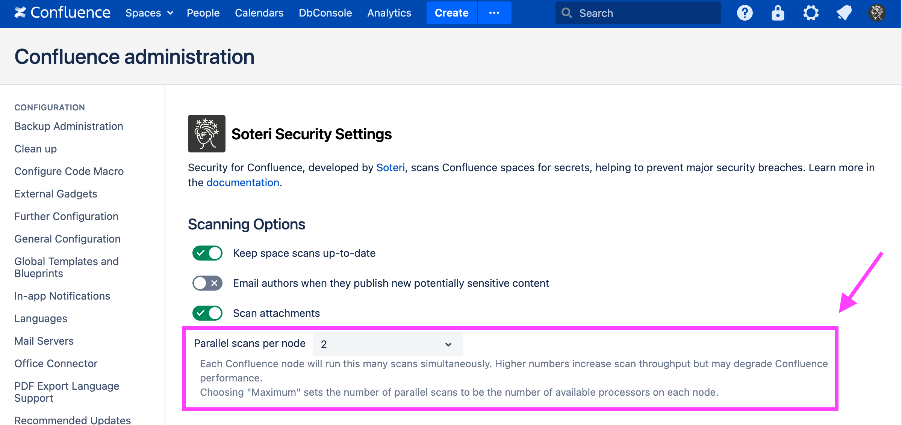Open Mail Servers in sidebar
The image size is (902, 425).
[44, 341]
